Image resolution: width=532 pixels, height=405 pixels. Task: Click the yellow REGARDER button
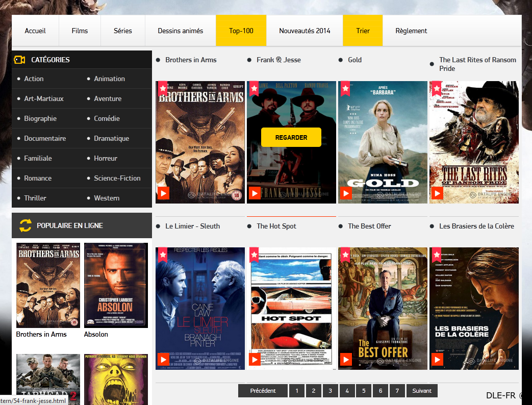tap(291, 137)
